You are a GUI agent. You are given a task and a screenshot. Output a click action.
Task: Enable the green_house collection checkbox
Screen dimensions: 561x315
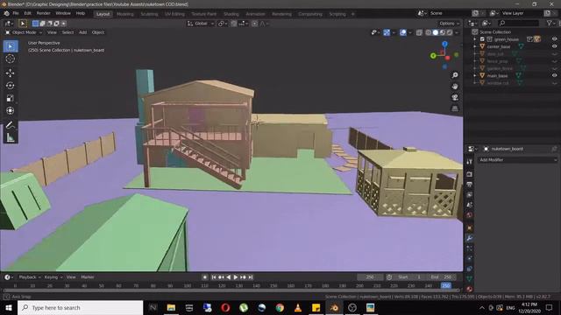pos(482,38)
